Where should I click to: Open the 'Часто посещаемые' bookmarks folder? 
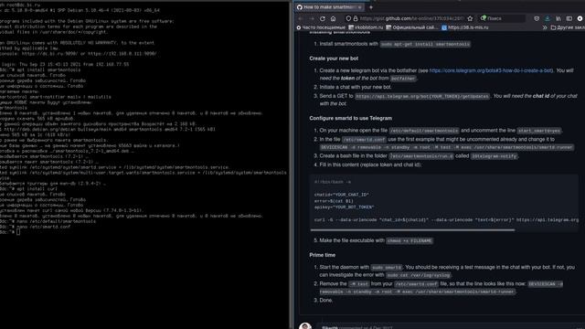(321, 27)
